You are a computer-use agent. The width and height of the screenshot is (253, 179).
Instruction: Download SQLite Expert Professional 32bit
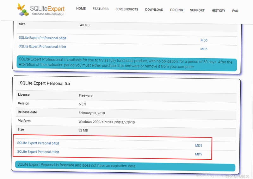[42, 47]
